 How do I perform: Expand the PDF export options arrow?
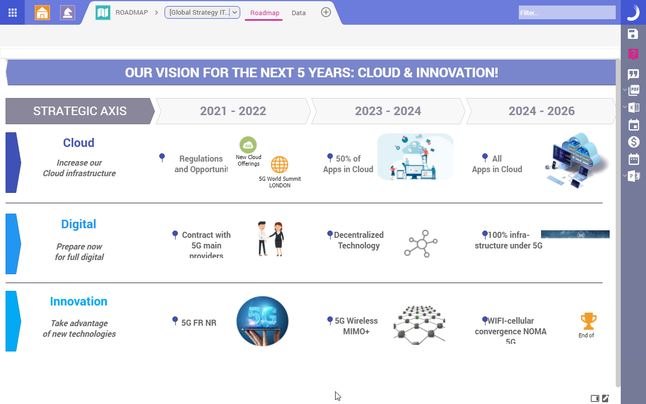tap(625, 90)
